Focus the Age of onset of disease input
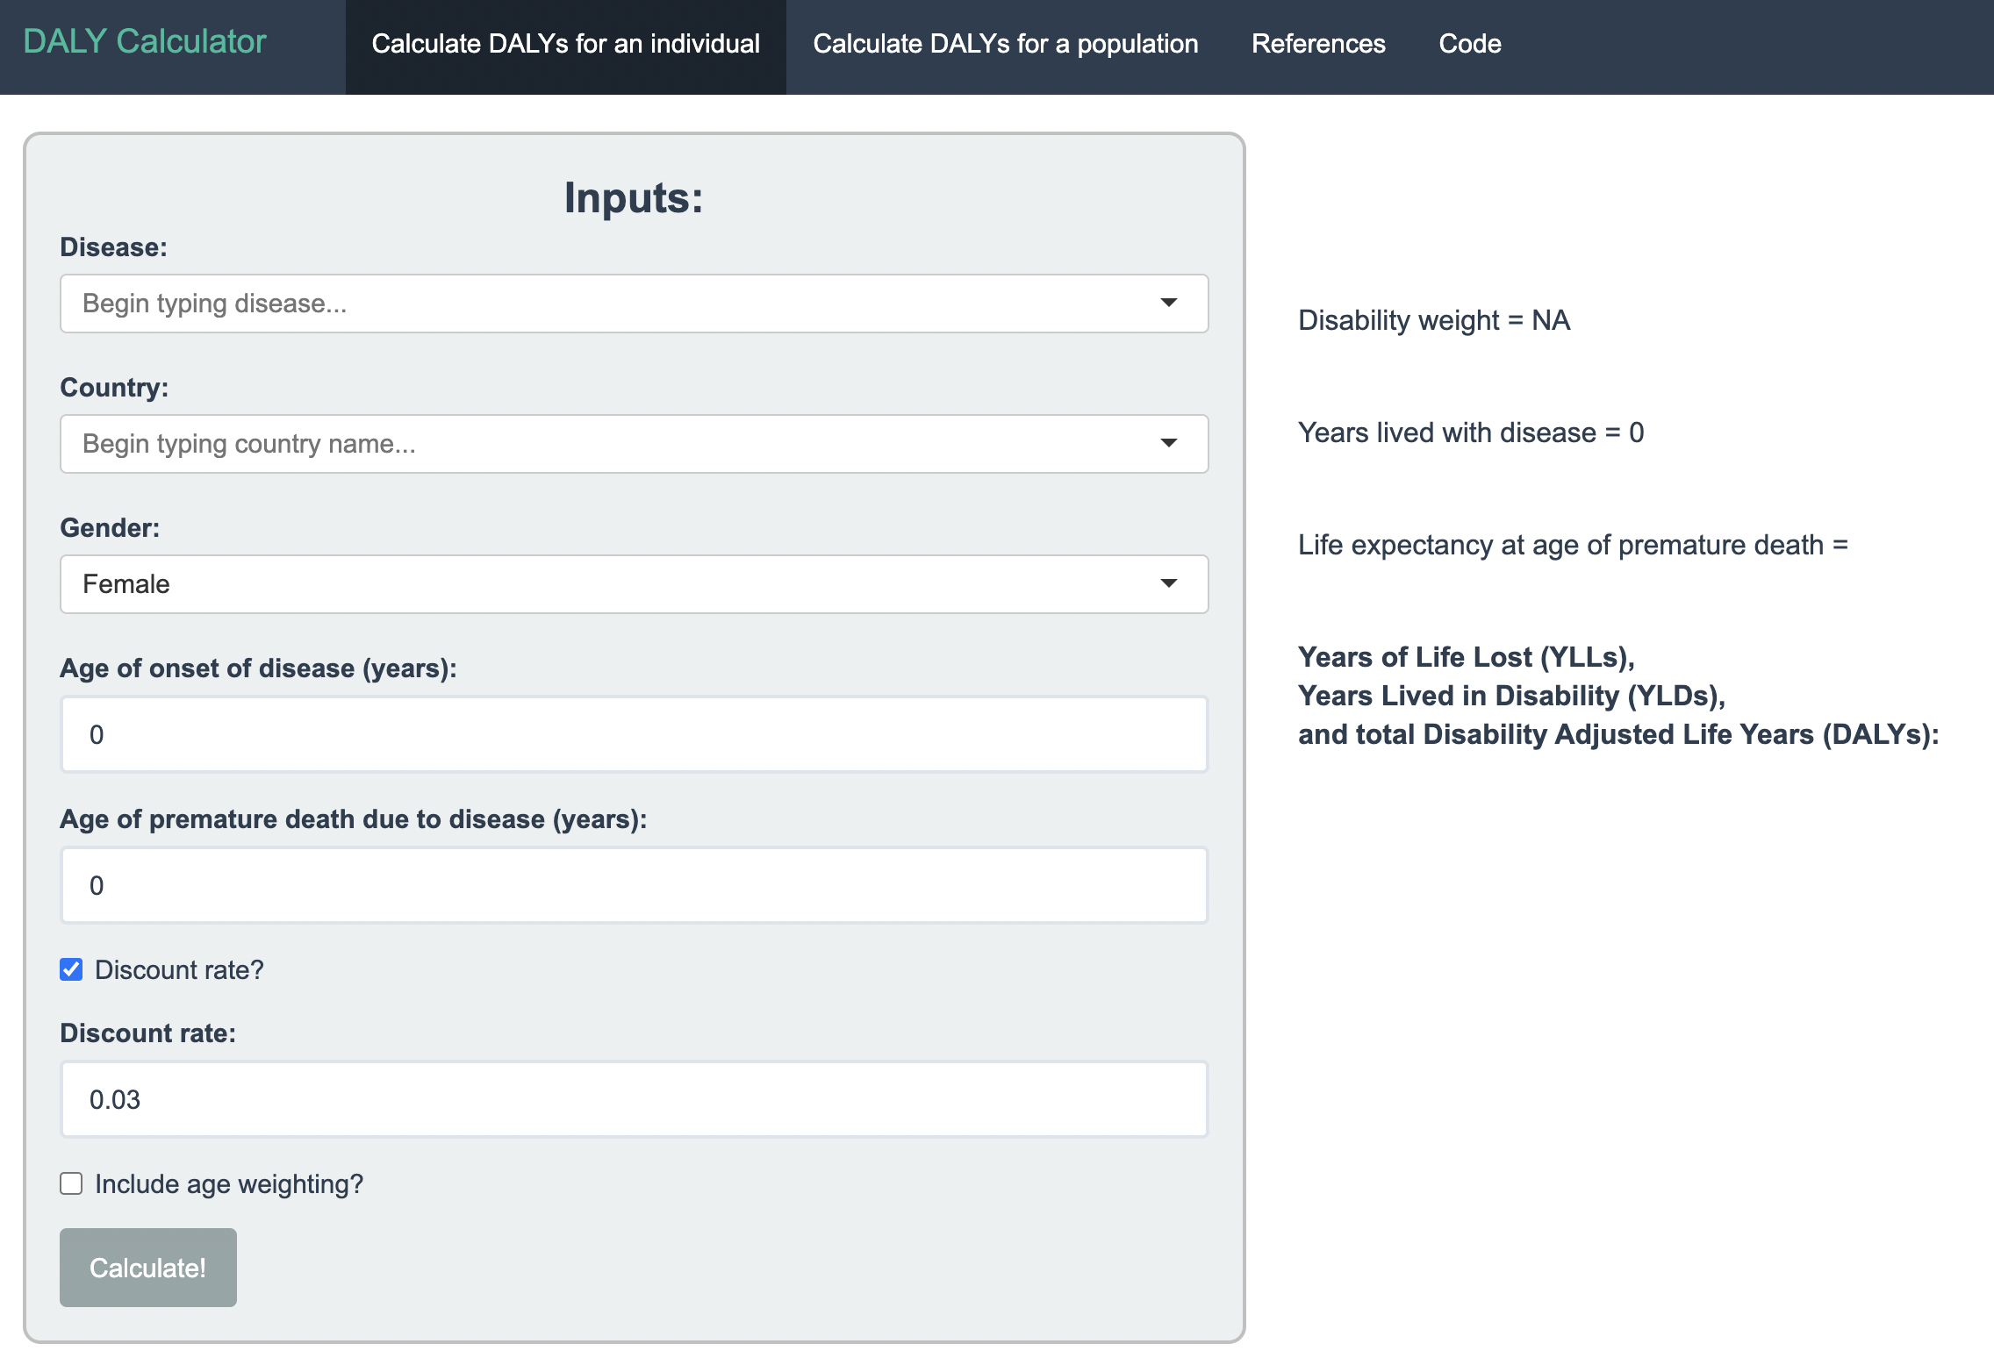The width and height of the screenshot is (1994, 1365). point(634,735)
